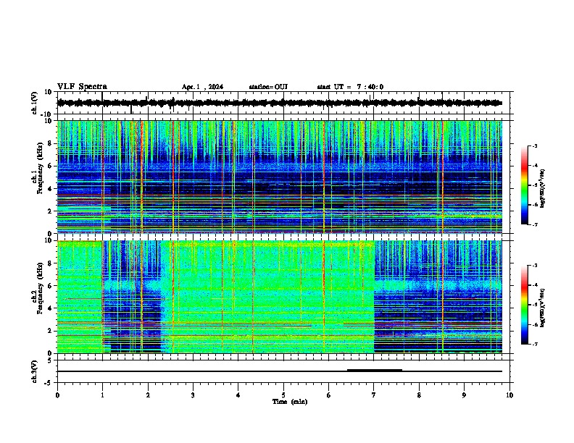Select the date text "Apr. 1, 2024"
Screen dimensions: 574x443
[x=202, y=87]
